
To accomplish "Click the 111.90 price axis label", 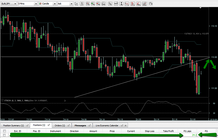I will tap(214, 88).
